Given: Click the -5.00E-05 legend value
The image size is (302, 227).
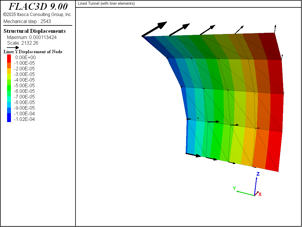Looking at the screenshot, I should tap(24, 85).
